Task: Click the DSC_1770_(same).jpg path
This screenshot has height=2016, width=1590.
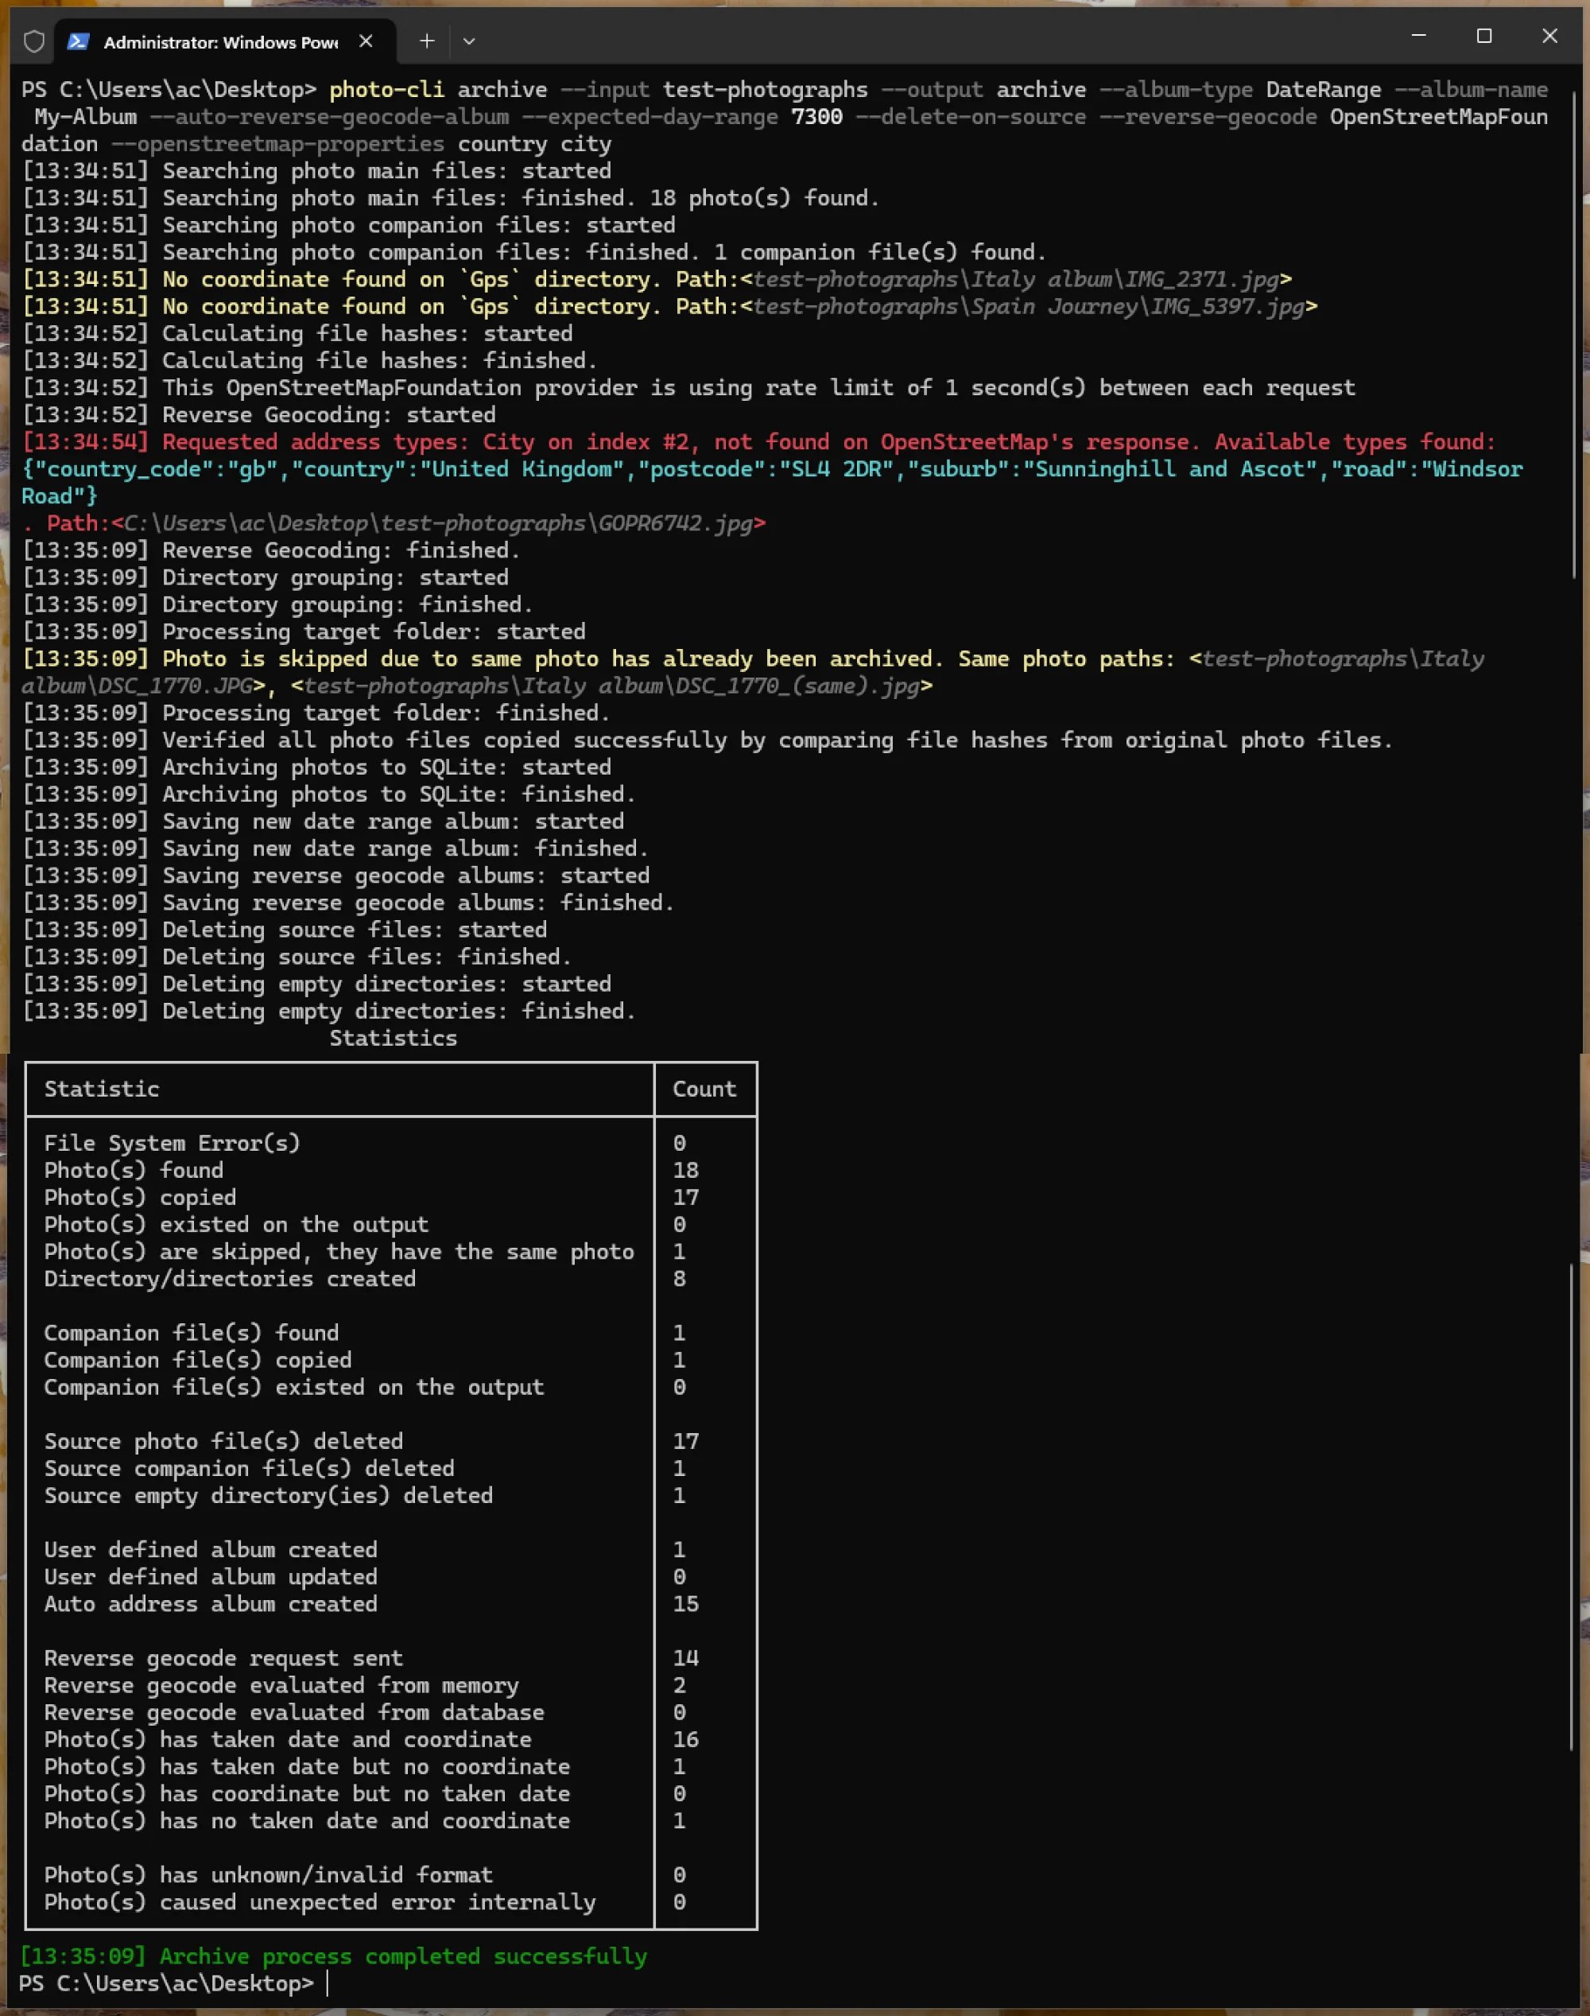Action: [611, 686]
